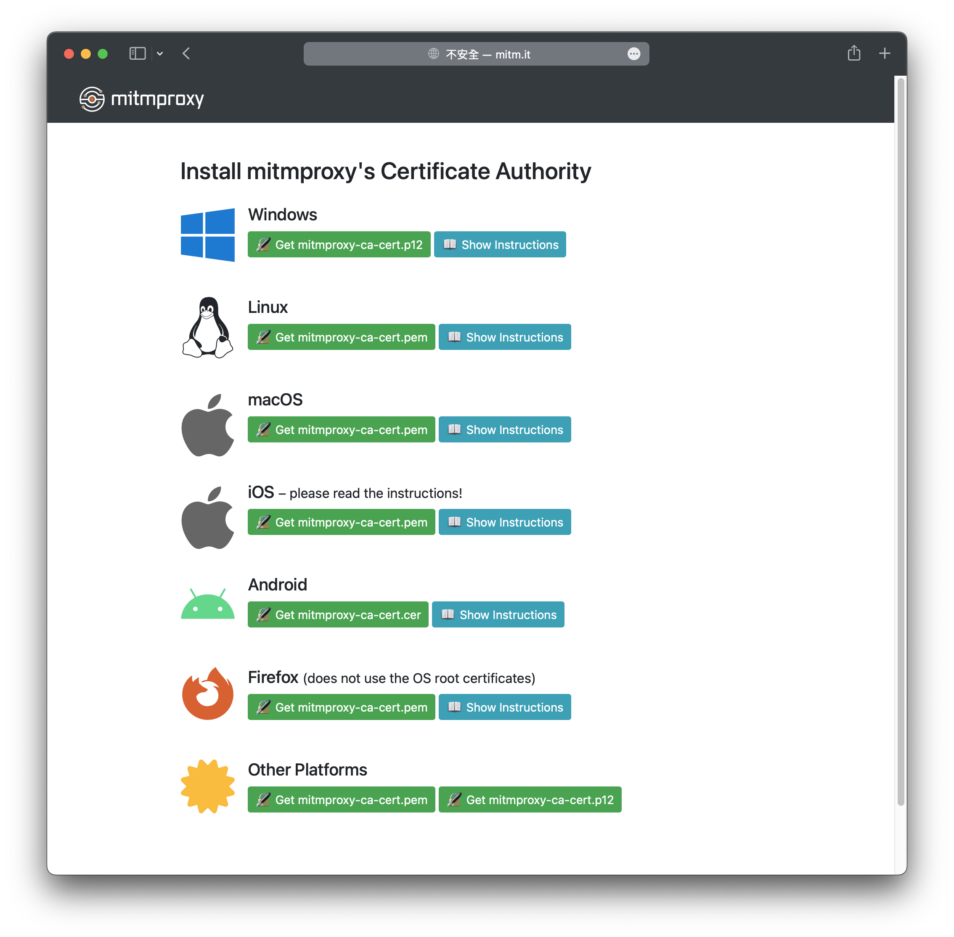The image size is (954, 937).
Task: Click the macOS heading text
Action: tap(275, 400)
